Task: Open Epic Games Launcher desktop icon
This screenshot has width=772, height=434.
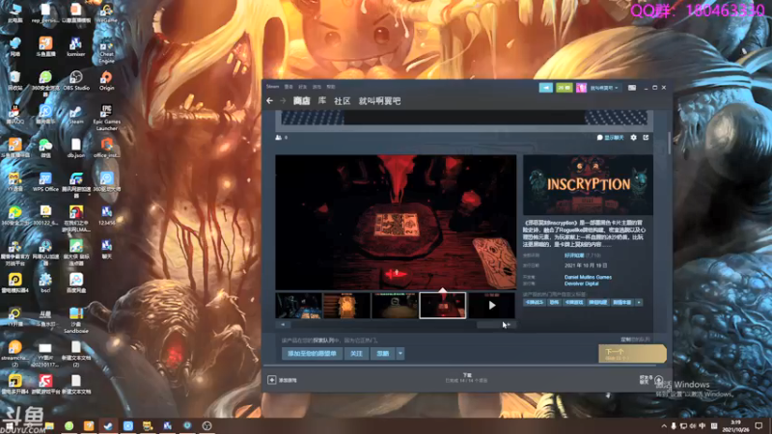Action: tap(106, 118)
